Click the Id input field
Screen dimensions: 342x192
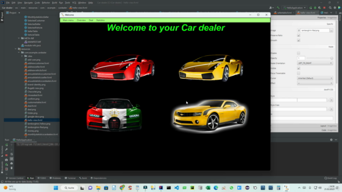(x=302, y=118)
